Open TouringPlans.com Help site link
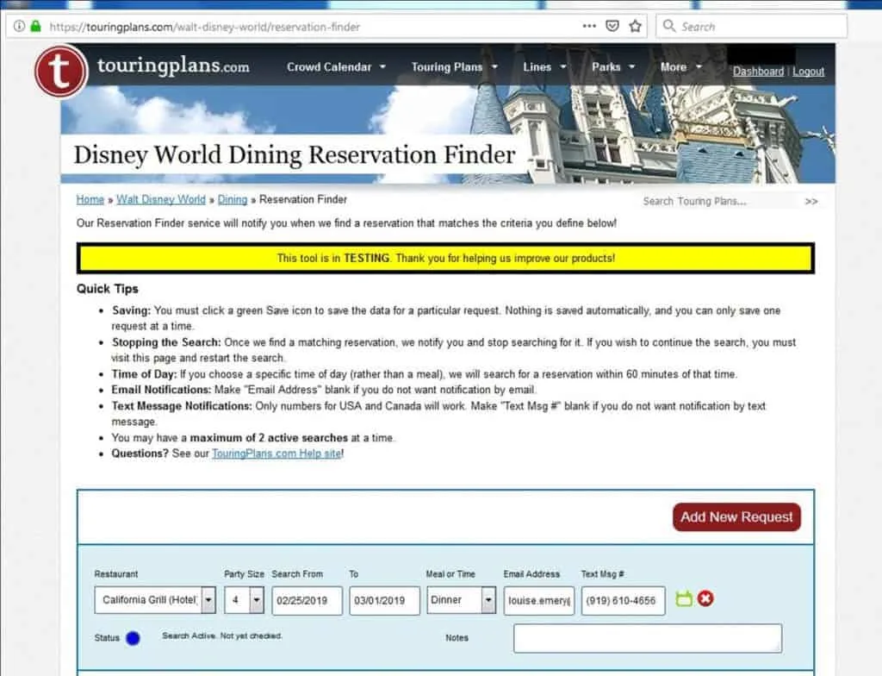Viewport: 882px width, 676px height. click(276, 454)
